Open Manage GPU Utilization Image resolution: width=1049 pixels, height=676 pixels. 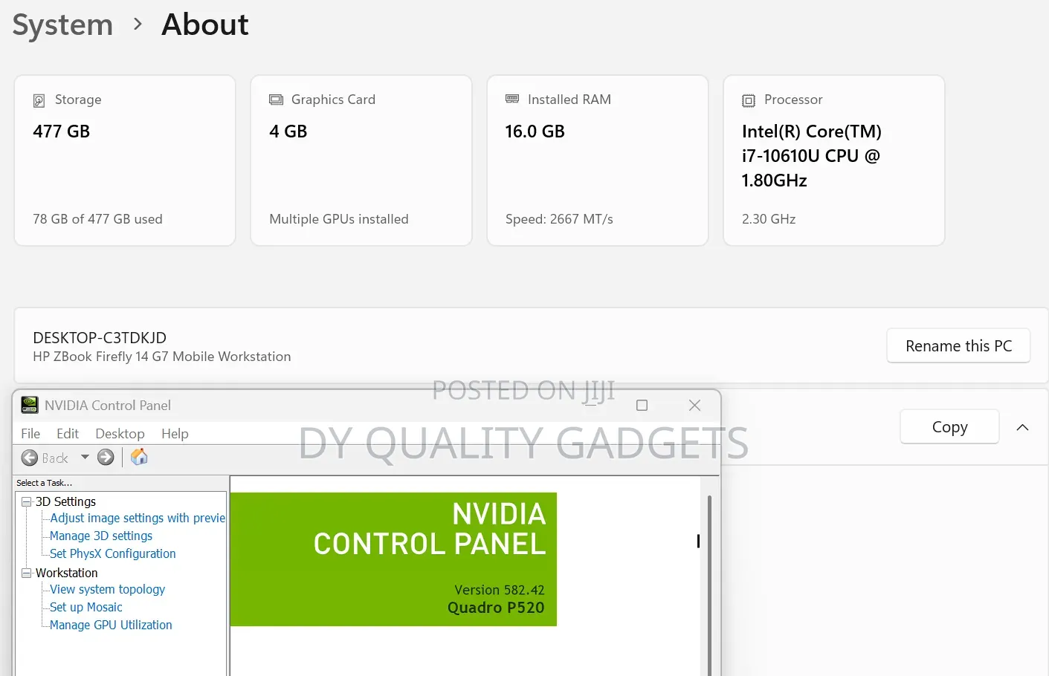(111, 625)
